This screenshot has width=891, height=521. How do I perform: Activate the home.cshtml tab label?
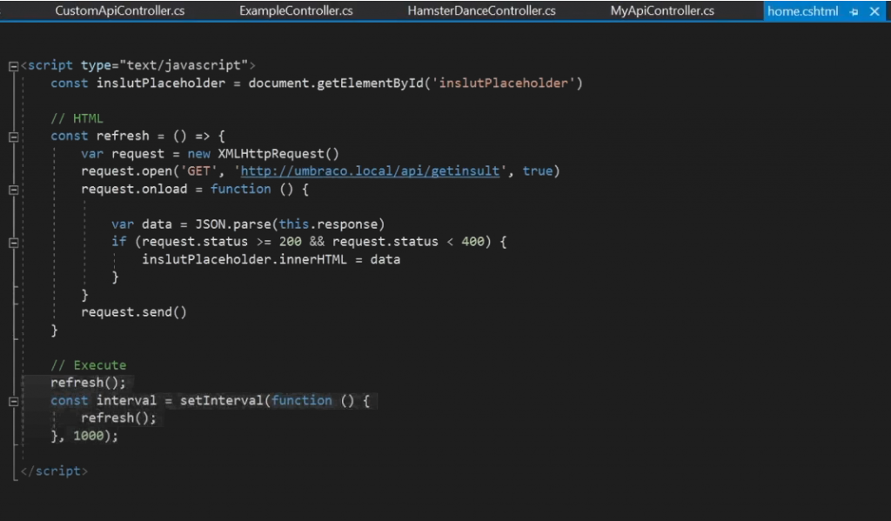pyautogui.click(x=803, y=11)
